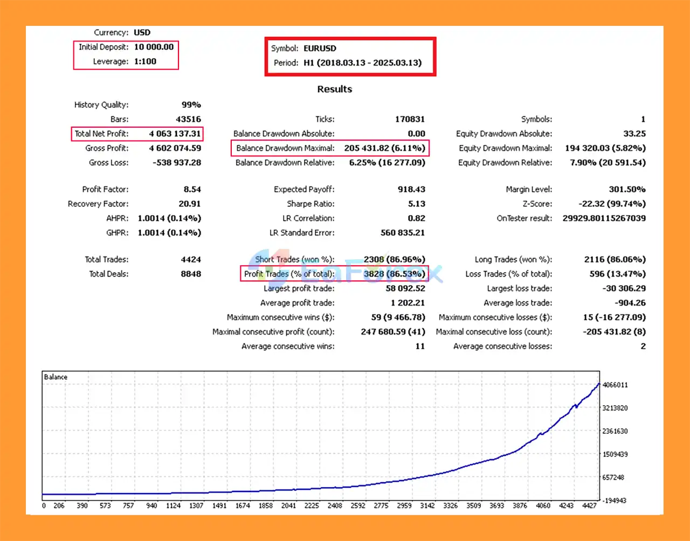The image size is (690, 541).
Task: Click the Initial Deposit value 10 000.00
Action: (154, 47)
